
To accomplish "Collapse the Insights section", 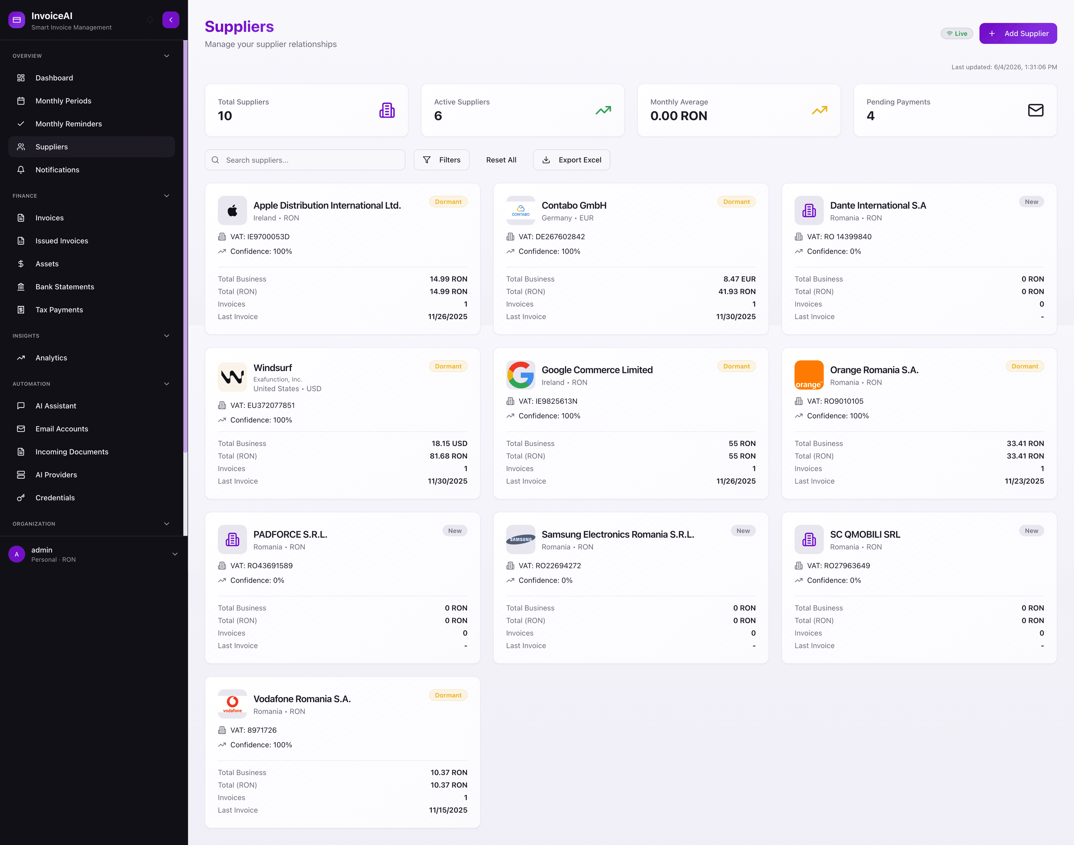I will (167, 336).
